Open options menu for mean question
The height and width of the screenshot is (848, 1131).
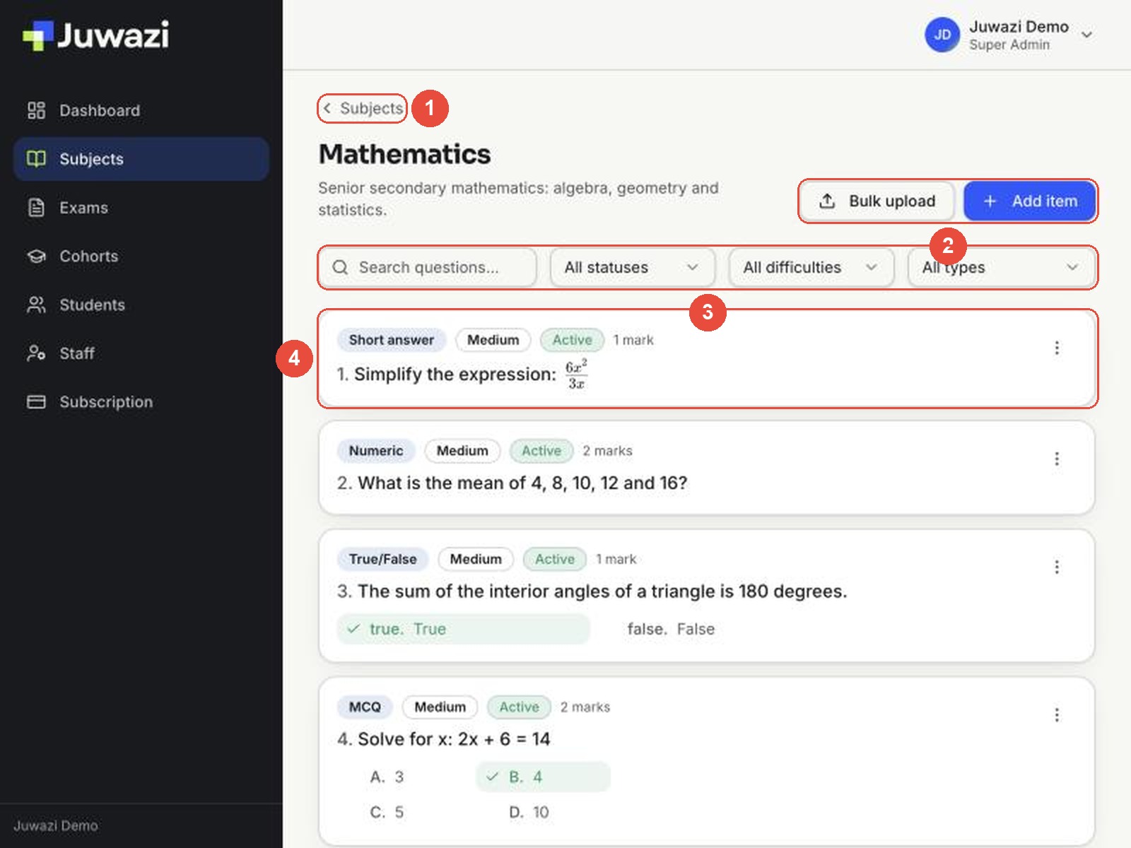[1057, 459]
